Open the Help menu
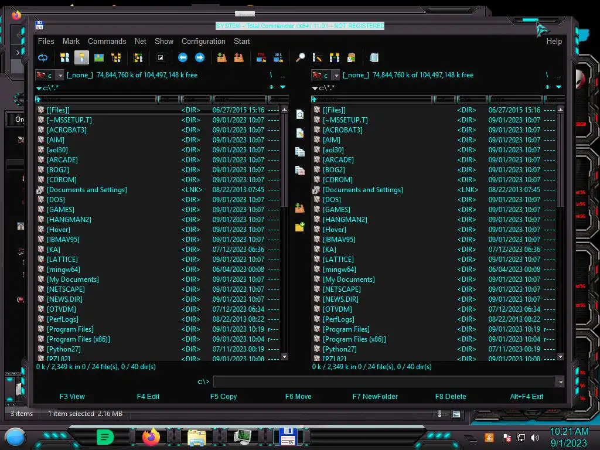Image resolution: width=600 pixels, height=450 pixels. tap(554, 41)
